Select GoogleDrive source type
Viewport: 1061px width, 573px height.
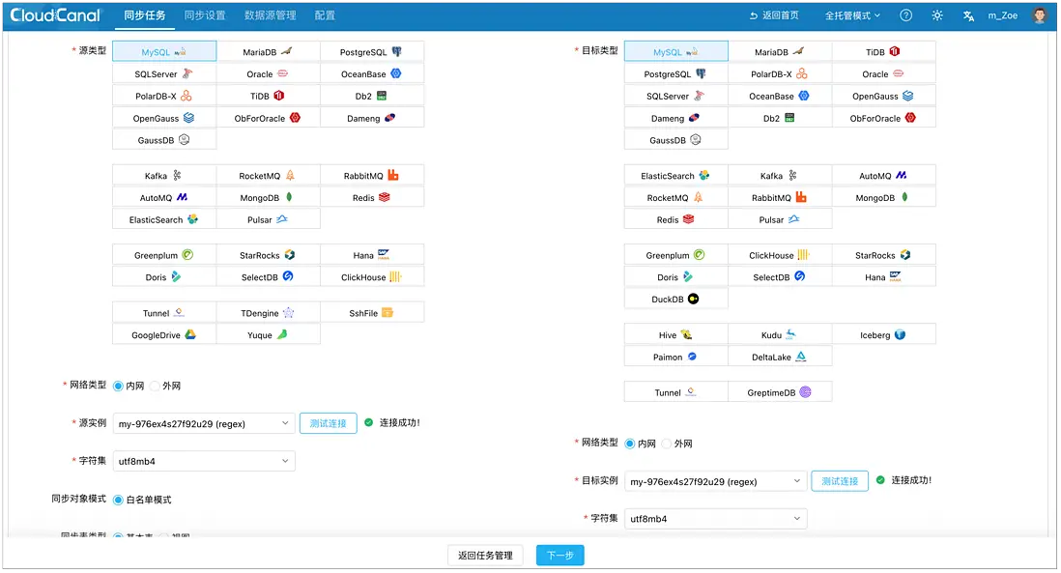tap(164, 335)
